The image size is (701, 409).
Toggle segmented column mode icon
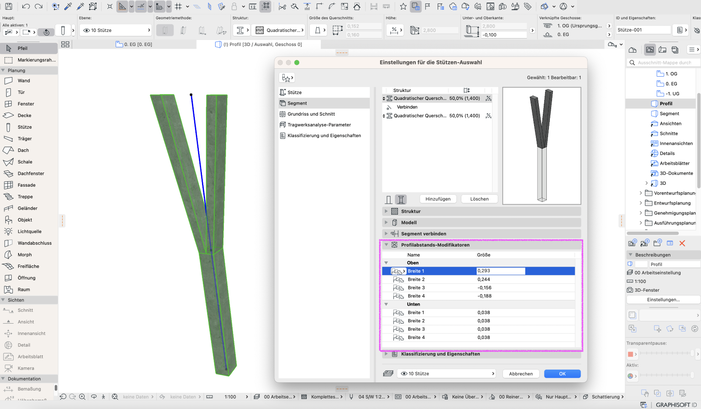401,200
